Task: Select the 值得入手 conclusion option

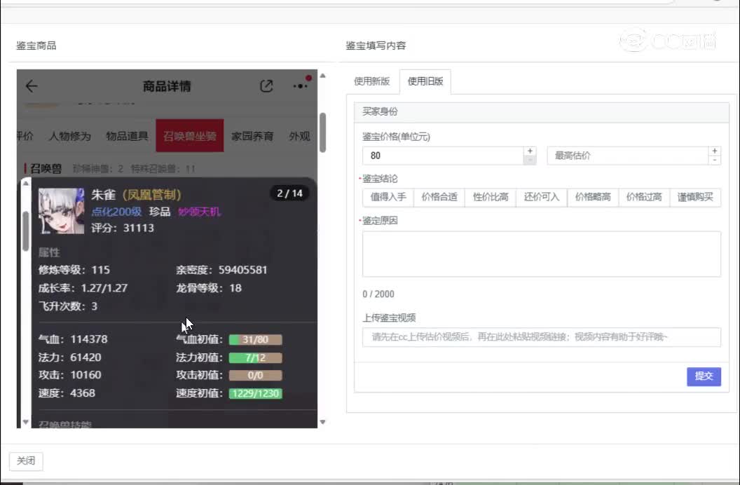Action: coord(387,198)
